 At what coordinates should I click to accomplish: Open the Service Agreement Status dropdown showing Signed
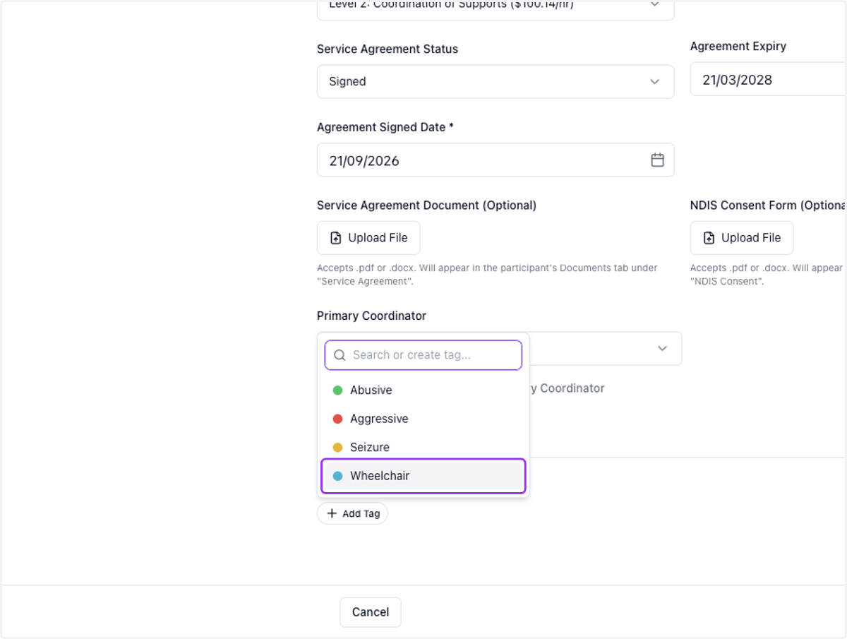[495, 81]
